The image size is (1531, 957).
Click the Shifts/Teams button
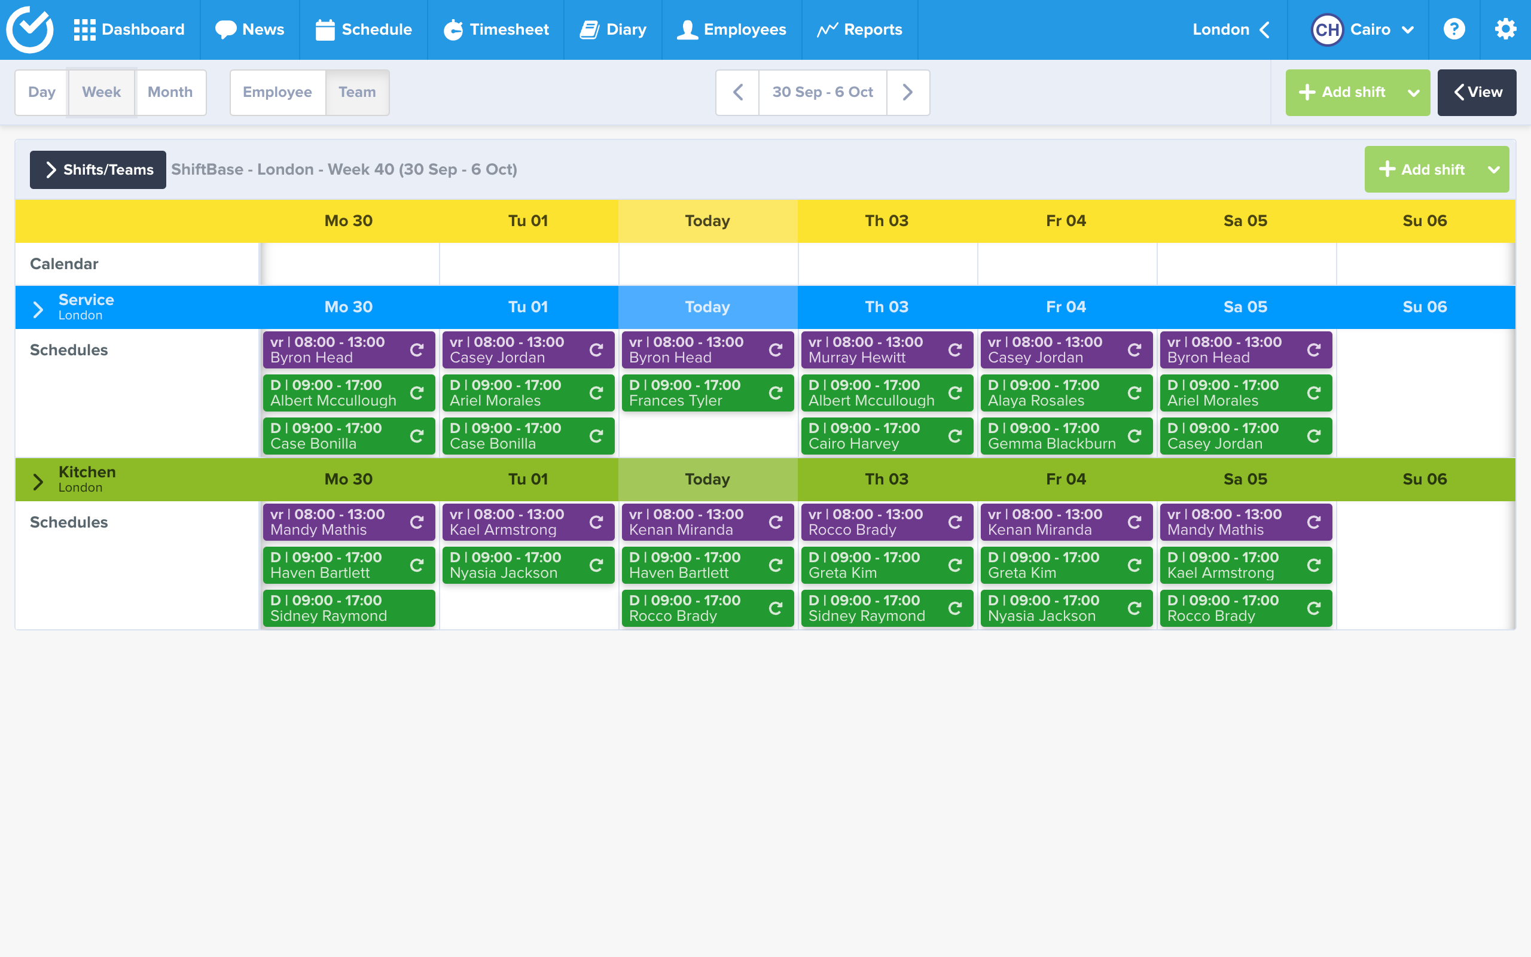98,170
